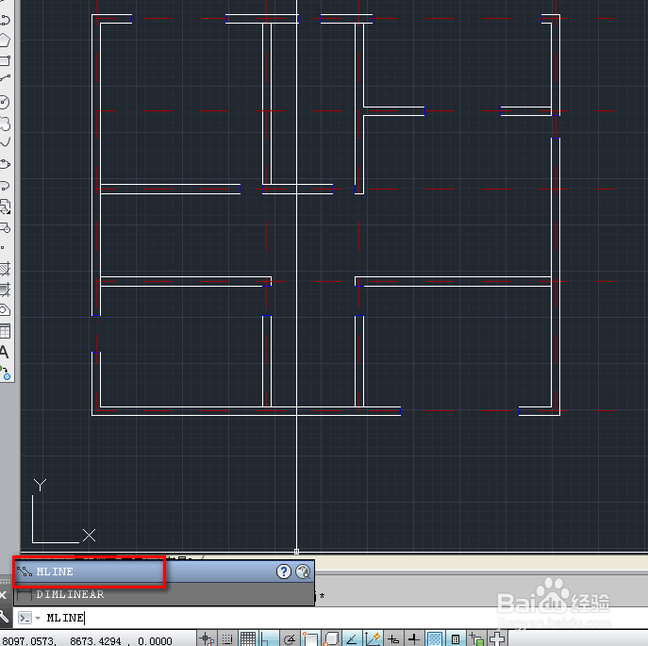Screen dimensions: 648x646
Task: Choose DIMLINEAR from command suggestions
Action: click(164, 594)
